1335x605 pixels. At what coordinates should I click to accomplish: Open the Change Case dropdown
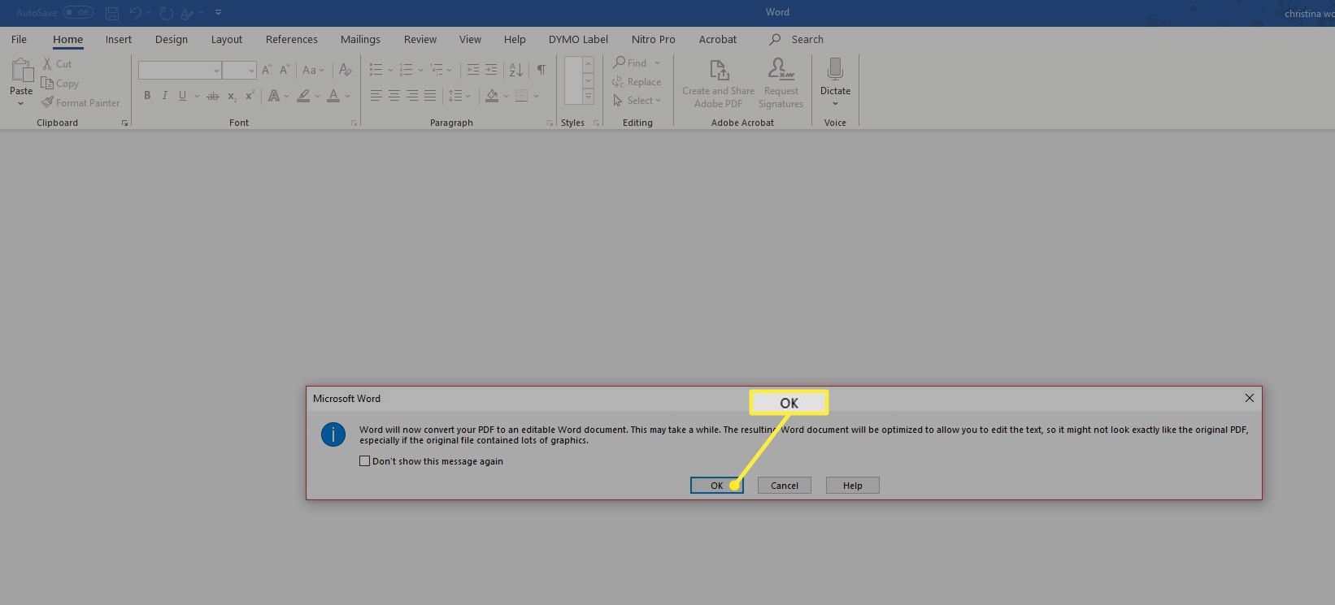pyautogui.click(x=313, y=71)
